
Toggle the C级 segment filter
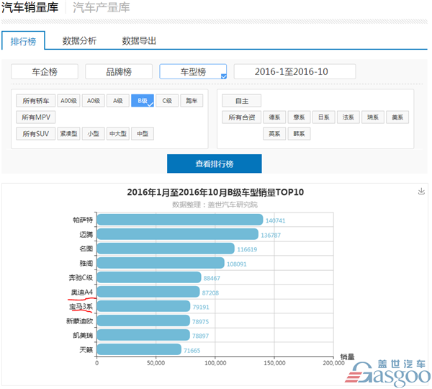click(x=167, y=101)
